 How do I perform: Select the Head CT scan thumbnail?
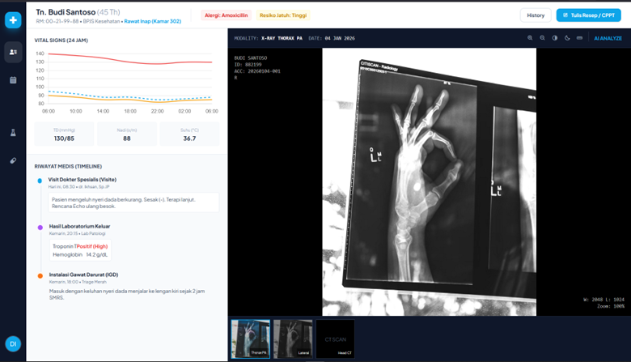point(334,339)
